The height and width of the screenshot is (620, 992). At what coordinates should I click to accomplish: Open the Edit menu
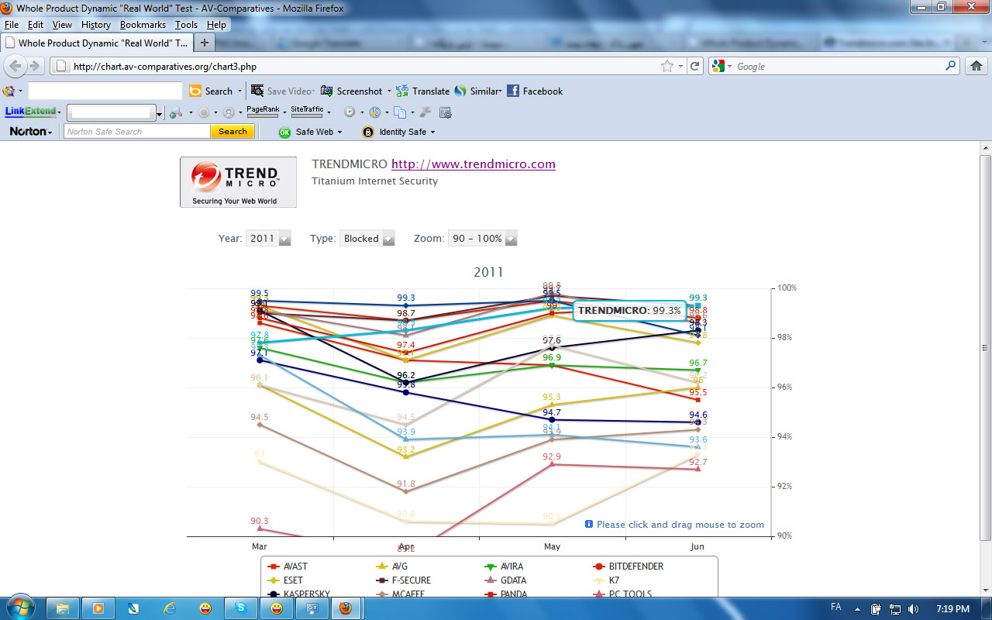36,25
